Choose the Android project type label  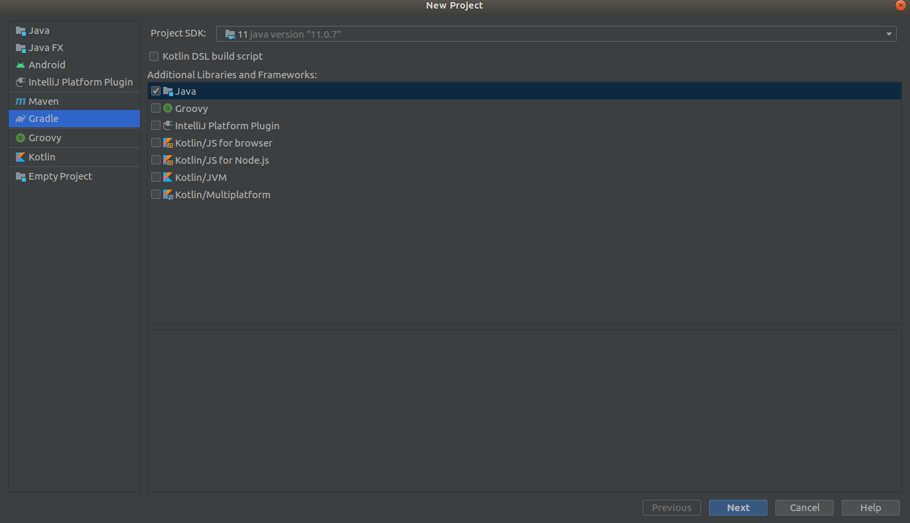coord(47,65)
